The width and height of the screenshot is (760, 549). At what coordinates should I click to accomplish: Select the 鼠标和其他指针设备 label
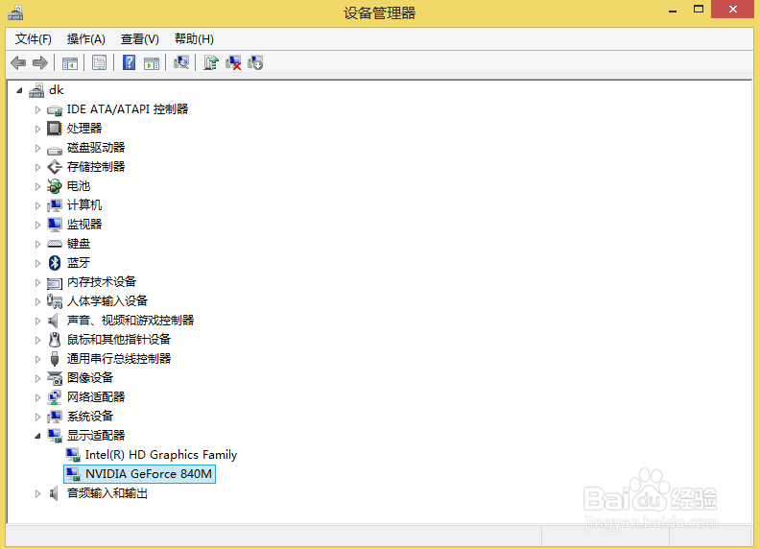click(119, 340)
